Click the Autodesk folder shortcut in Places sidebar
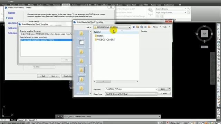This screenshot has height=124, width=221. click(x=81, y=90)
